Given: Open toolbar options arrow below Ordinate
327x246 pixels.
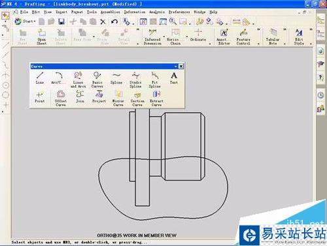Looking at the screenshot, I should [x=210, y=44].
